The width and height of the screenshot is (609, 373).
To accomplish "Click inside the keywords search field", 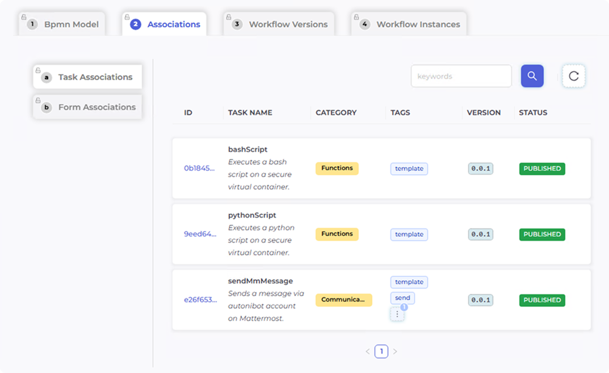I will pyautogui.click(x=461, y=76).
